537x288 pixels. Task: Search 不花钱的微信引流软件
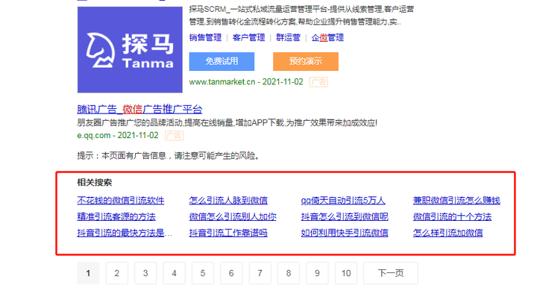[121, 201]
